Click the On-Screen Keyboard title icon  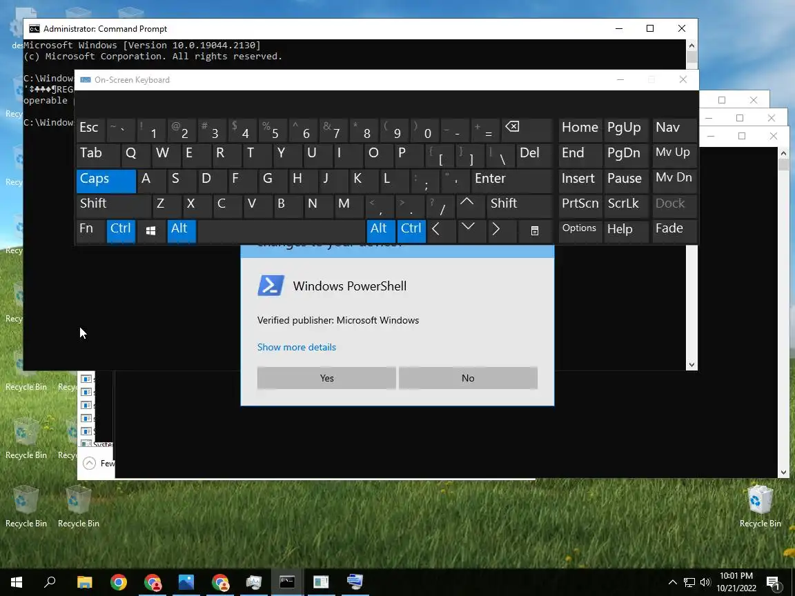pos(86,80)
